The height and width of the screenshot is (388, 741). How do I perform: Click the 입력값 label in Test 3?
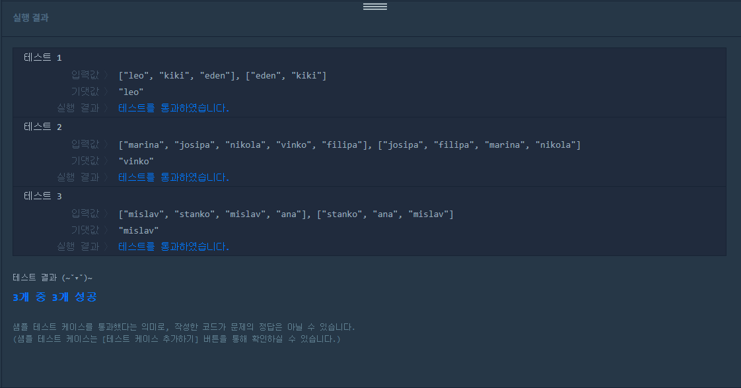(x=85, y=213)
